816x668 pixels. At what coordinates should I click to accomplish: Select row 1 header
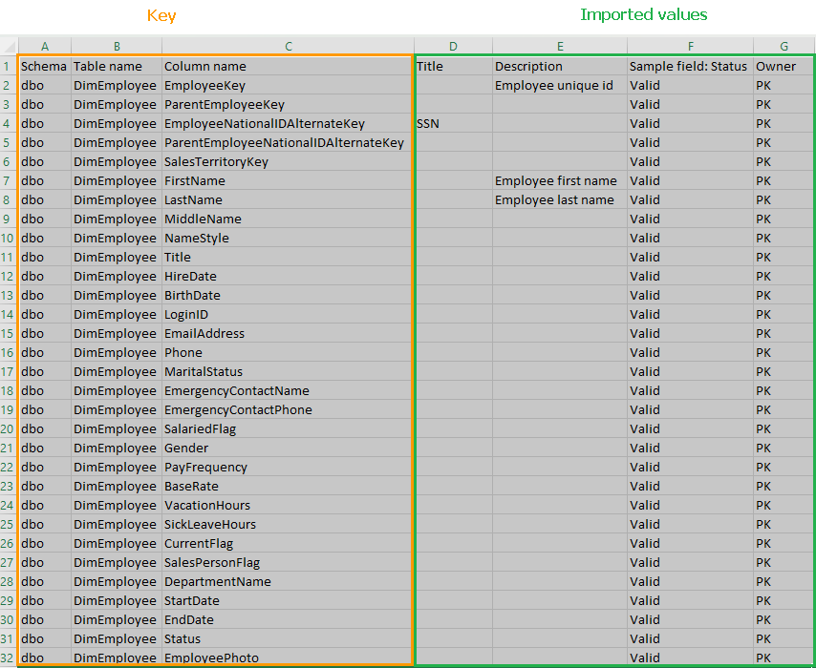[9, 67]
